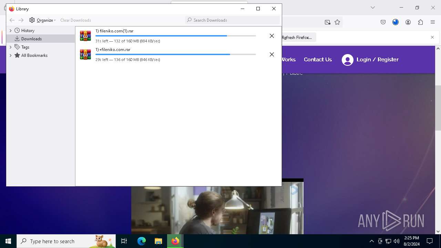Open the Action Center notifications icon
This screenshot has width=441, height=248.
coord(430,241)
